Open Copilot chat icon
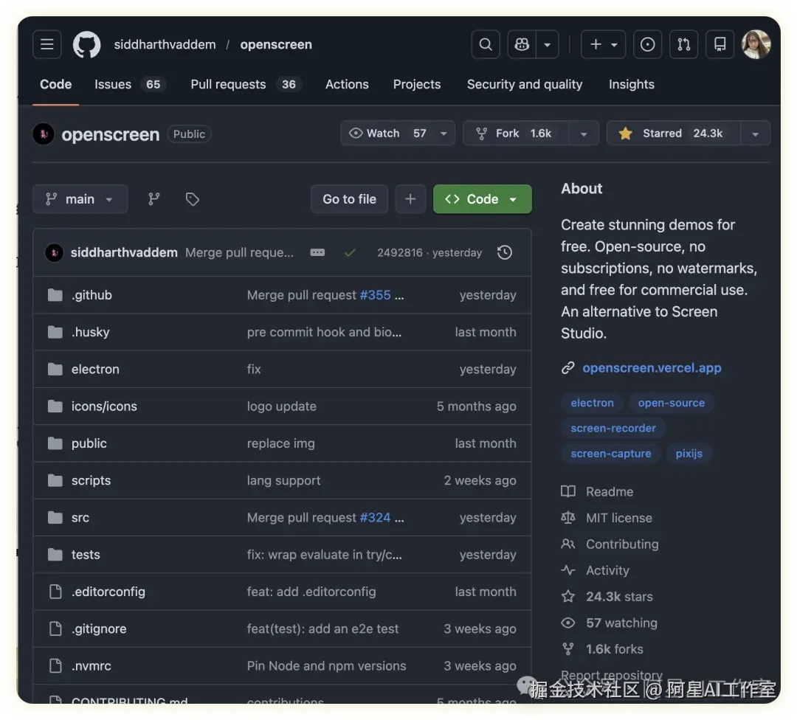Viewport: 797px width, 720px height. pyautogui.click(x=522, y=45)
